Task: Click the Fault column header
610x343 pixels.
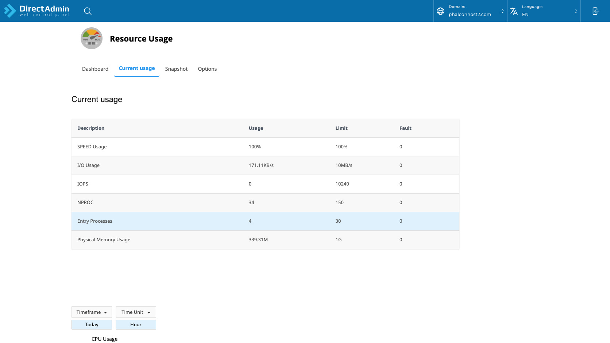Action: click(405, 128)
